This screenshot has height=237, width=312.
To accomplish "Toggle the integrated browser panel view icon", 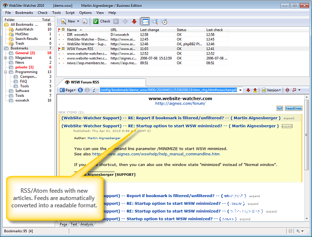I will [x=145, y=21].
